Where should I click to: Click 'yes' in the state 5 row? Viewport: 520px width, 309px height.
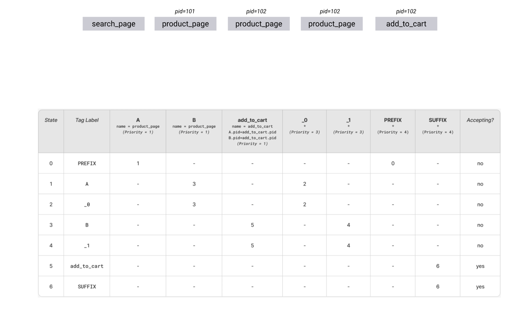point(480,266)
